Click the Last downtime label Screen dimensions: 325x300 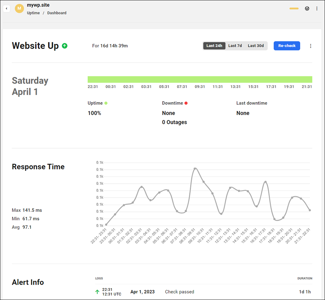[252, 103]
